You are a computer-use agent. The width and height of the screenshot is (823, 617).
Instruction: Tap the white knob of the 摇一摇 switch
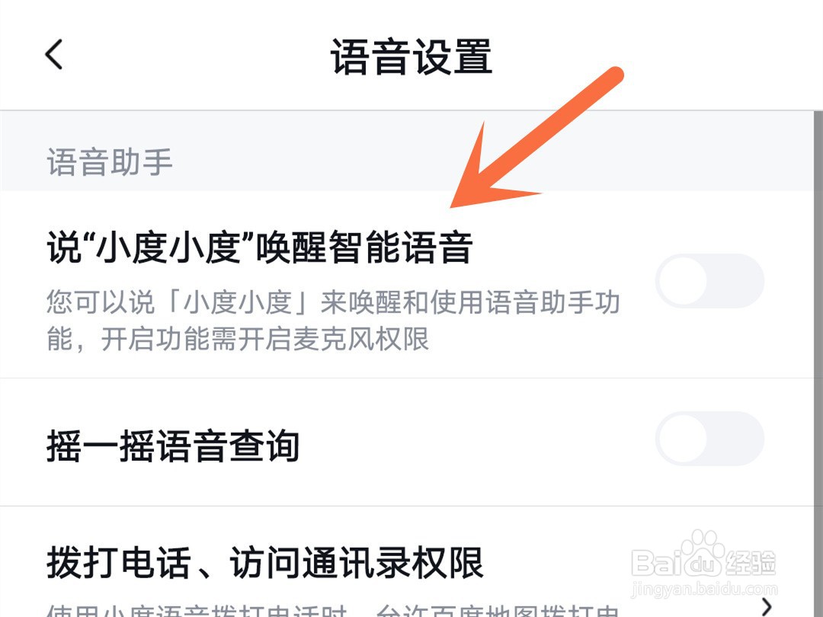[684, 439]
